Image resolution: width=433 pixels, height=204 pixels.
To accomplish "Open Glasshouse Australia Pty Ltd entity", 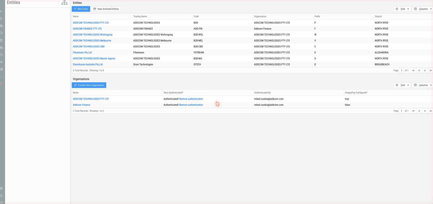I will 88,64.
